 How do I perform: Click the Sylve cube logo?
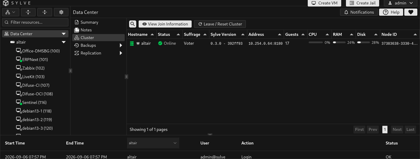(x=6, y=3)
